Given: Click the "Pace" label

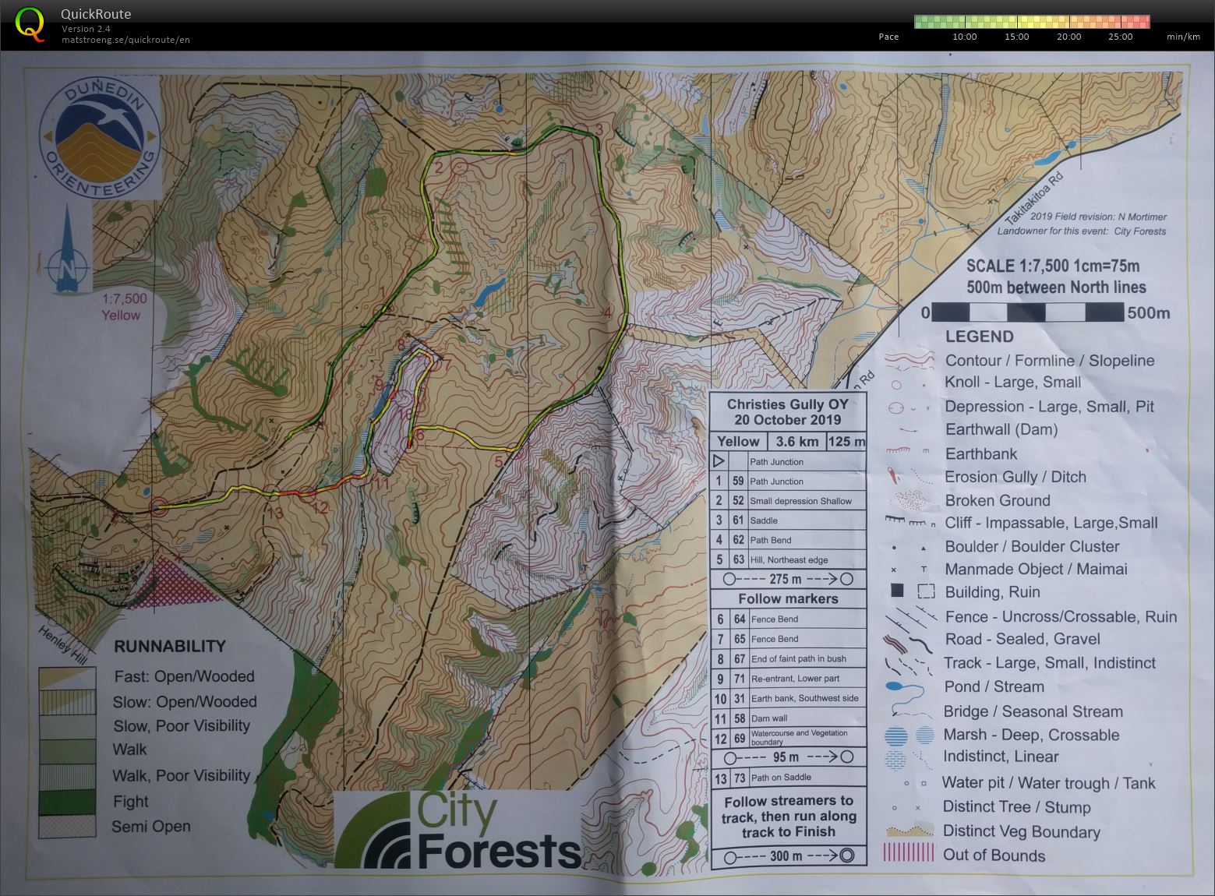Looking at the screenshot, I should [888, 37].
